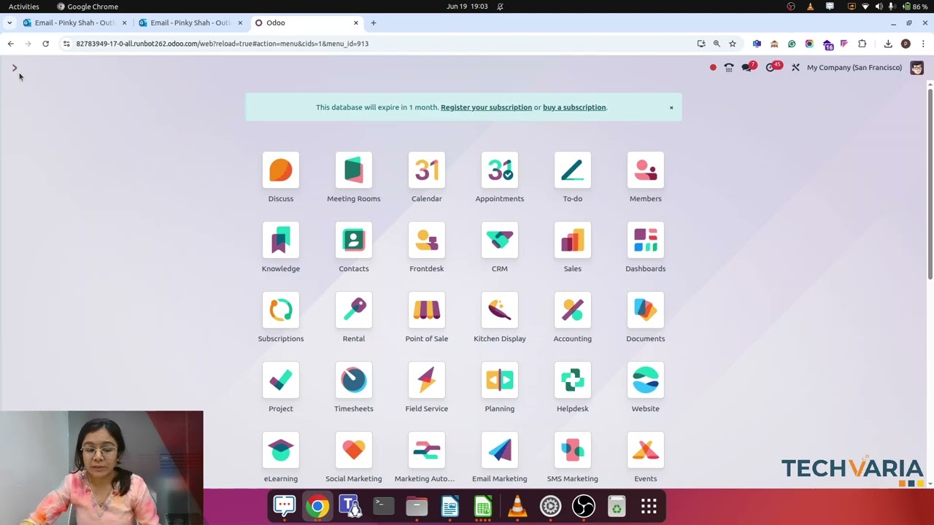
Task: Open the conversations messages icon
Action: [x=748, y=67]
